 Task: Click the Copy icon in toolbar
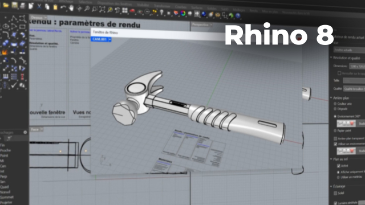point(47,7)
